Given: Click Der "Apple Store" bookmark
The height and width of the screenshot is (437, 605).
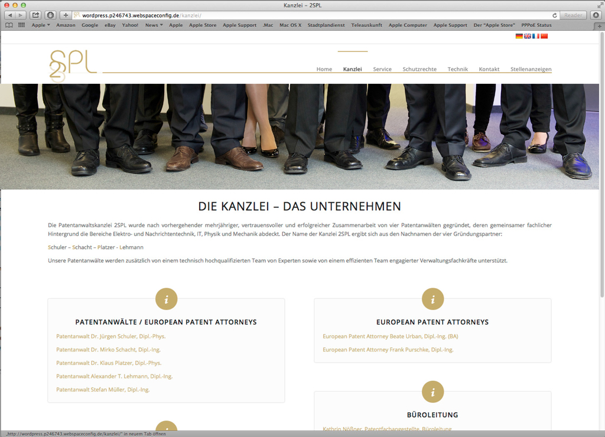Looking at the screenshot, I should click(494, 25).
